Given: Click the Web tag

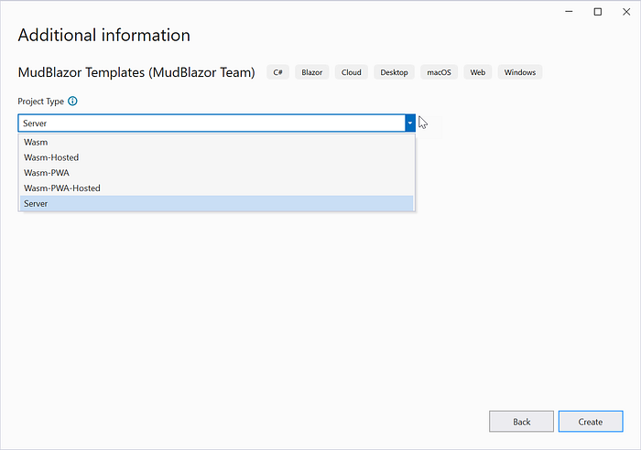Looking at the screenshot, I should click(x=477, y=72).
